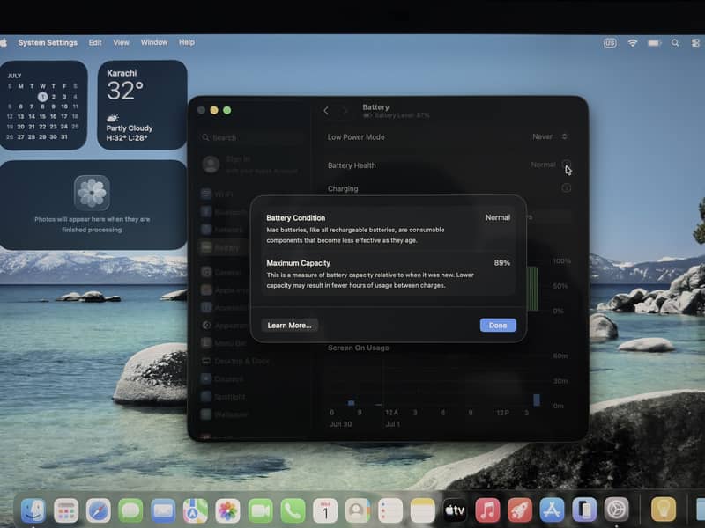Select Sign in with Apple Account

tap(250, 165)
